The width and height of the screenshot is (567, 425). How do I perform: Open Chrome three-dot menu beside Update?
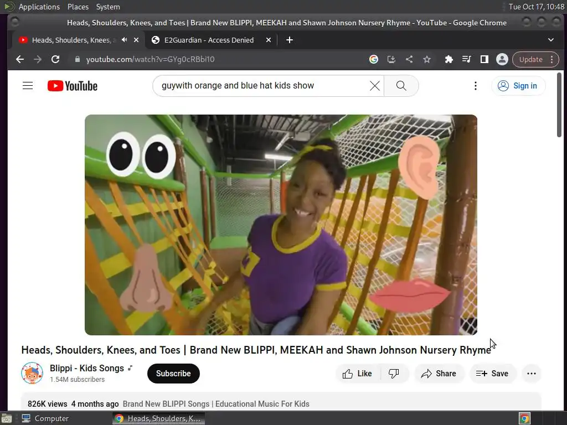(552, 59)
